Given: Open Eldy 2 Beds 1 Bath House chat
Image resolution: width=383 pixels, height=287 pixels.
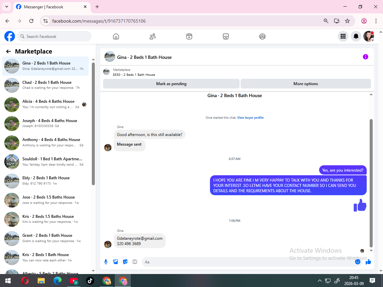Looking at the screenshot, I should pos(46,181).
